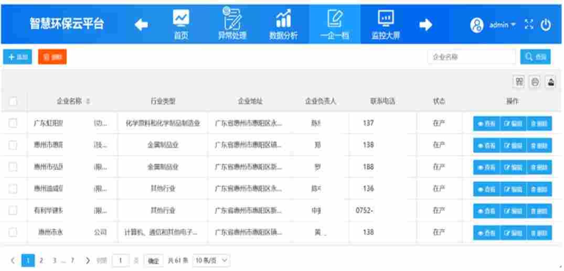Select checkbox for 有利华 company row
The image size is (564, 271).
[x=14, y=210]
